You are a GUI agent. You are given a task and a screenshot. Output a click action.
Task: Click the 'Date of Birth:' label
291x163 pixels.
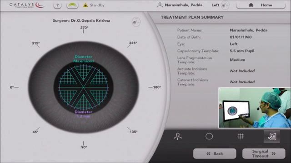[x=189, y=37]
